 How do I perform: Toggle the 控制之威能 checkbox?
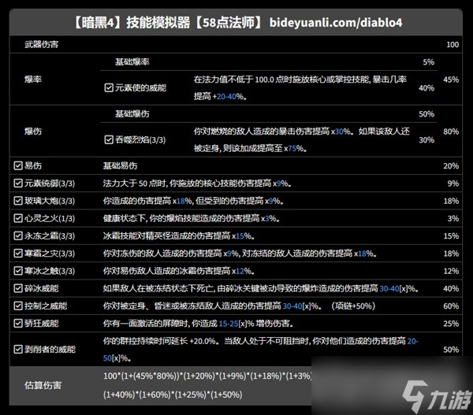18,306
